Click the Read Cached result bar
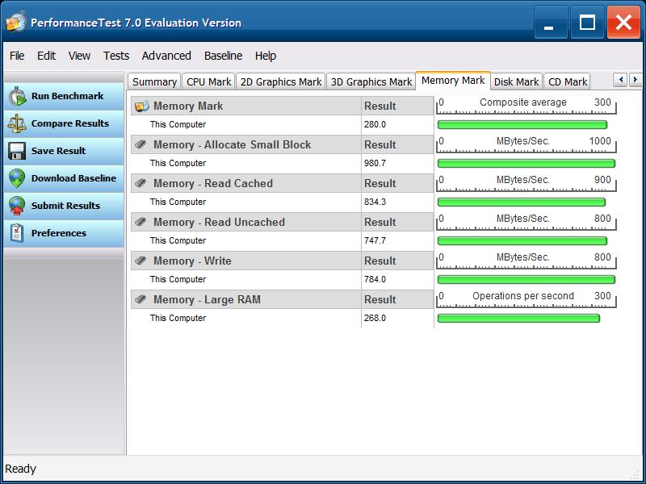This screenshot has width=646, height=484. (522, 202)
